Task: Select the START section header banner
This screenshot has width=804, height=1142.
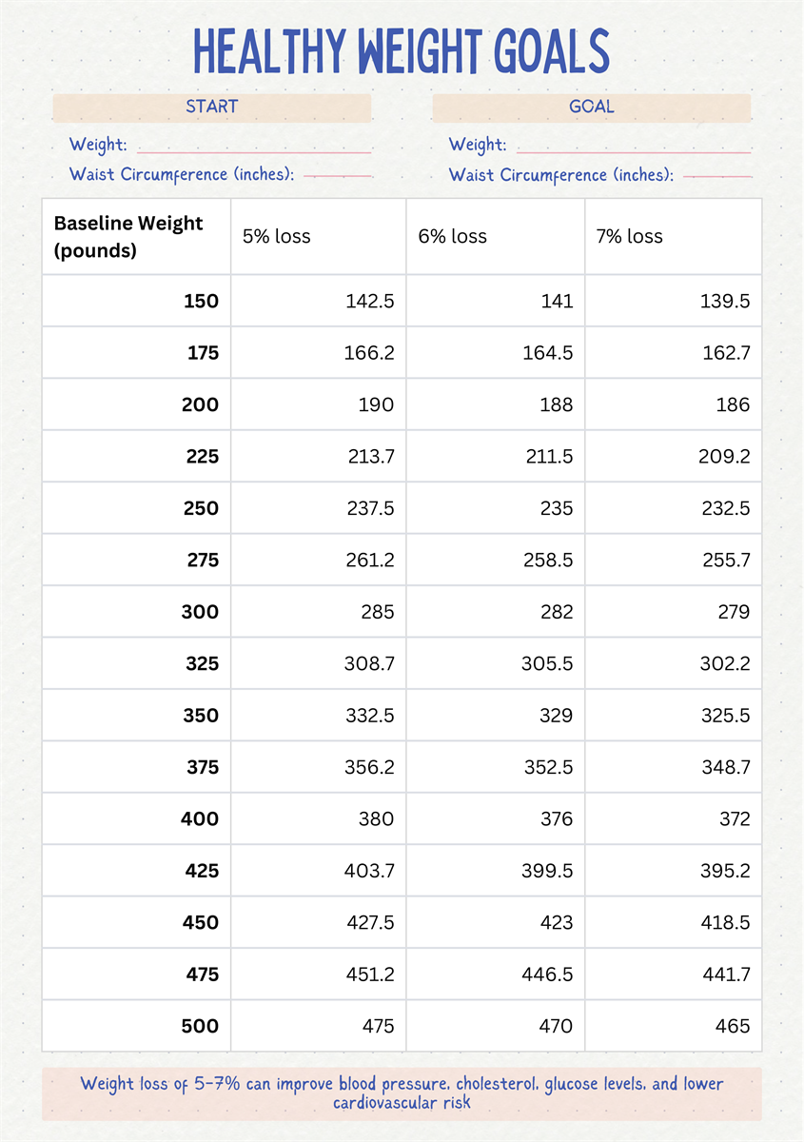Action: pyautogui.click(x=211, y=107)
